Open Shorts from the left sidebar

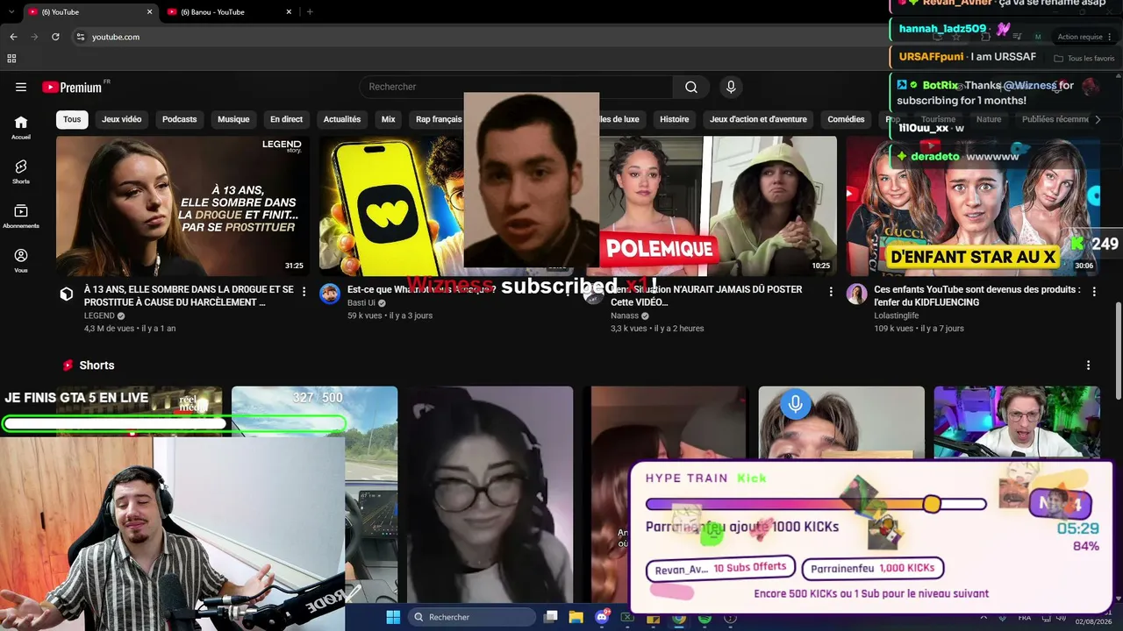click(21, 172)
